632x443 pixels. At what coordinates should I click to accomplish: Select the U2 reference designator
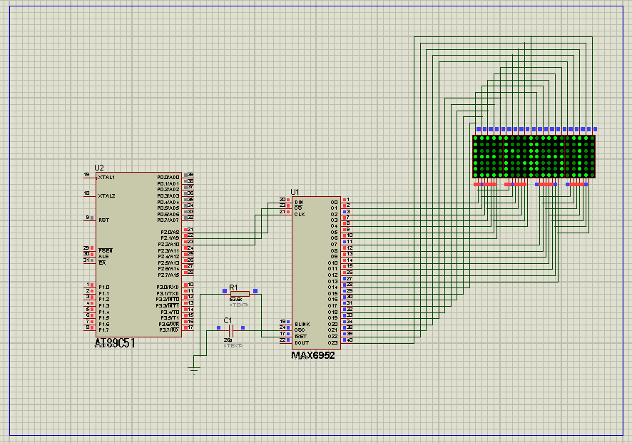[99, 168]
